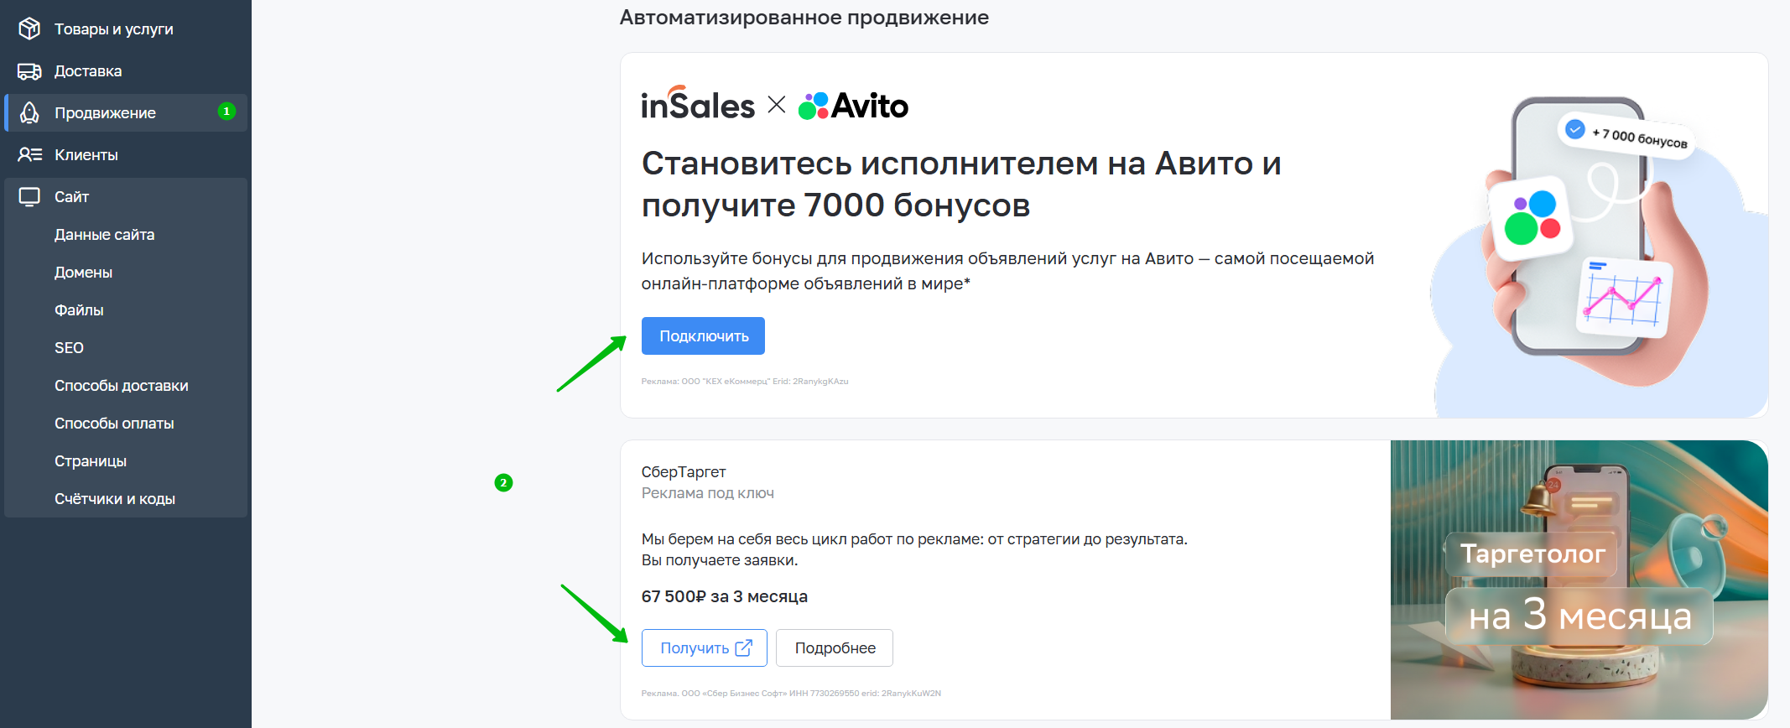
Task: Open Способы оплаты submenu item
Action: pyautogui.click(x=114, y=424)
